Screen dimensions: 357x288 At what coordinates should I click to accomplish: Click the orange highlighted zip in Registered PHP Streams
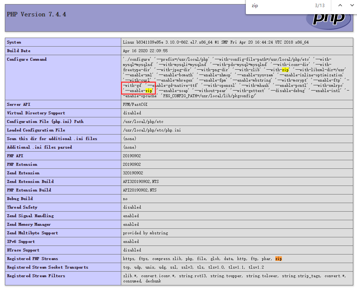(278, 259)
